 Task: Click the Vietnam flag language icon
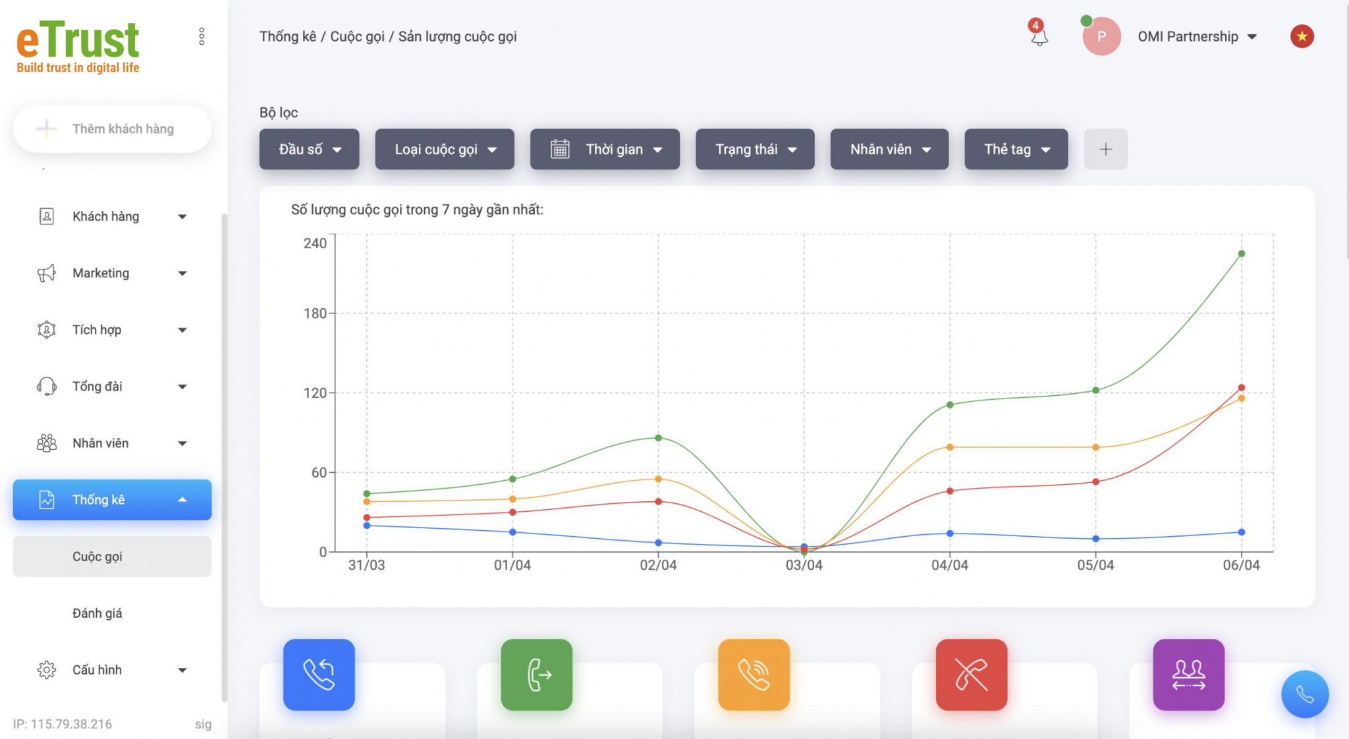[x=1302, y=36]
